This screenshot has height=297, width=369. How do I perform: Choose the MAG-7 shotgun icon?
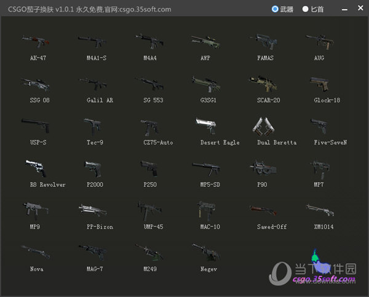[92, 252]
